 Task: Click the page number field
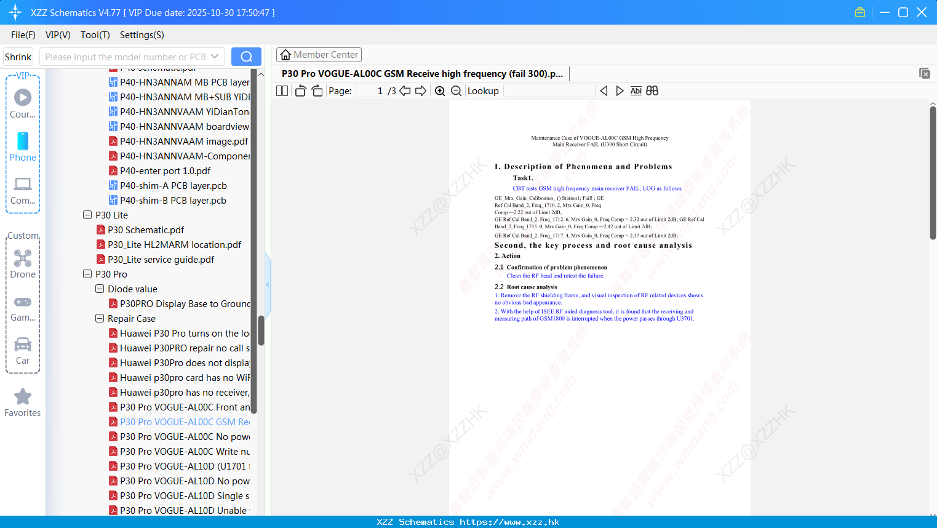pos(370,90)
